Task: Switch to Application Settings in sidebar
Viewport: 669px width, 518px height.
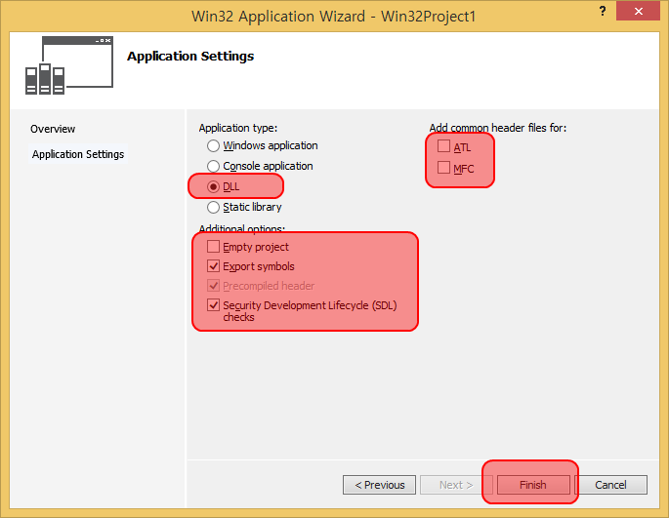Action: (x=78, y=154)
